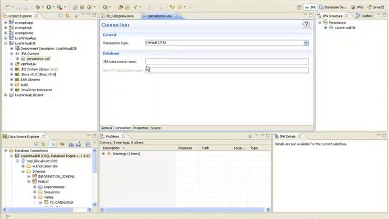Click the Run External Tools toolbar icon
The image size is (389, 219).
60,7
